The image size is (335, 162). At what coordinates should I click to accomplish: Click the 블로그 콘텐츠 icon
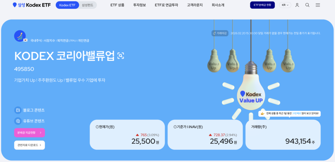pyautogui.click(x=18, y=110)
